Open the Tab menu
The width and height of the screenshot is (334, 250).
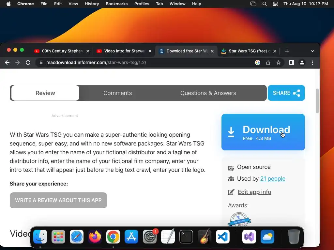click(x=159, y=4)
